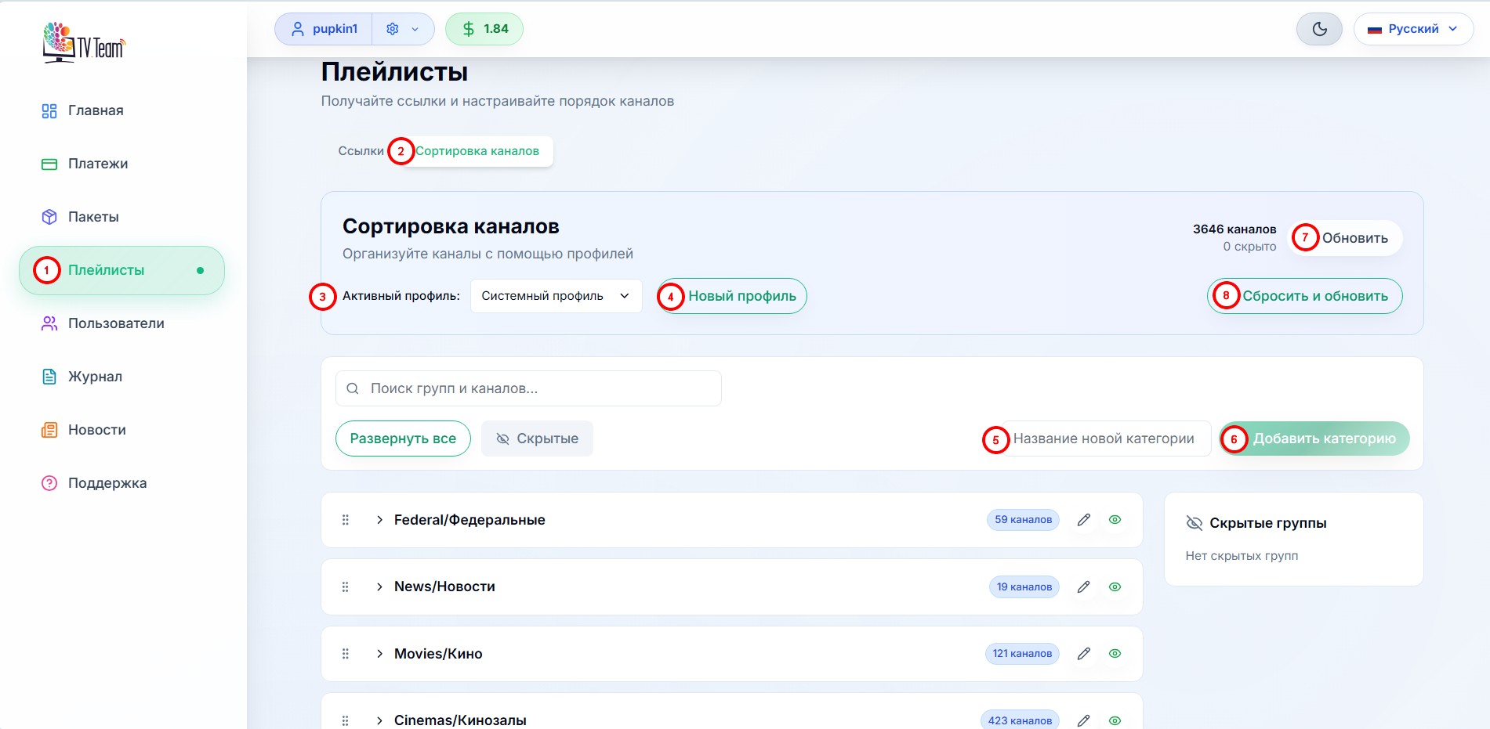
Task: Open the Русский language selector
Action: [1412, 28]
